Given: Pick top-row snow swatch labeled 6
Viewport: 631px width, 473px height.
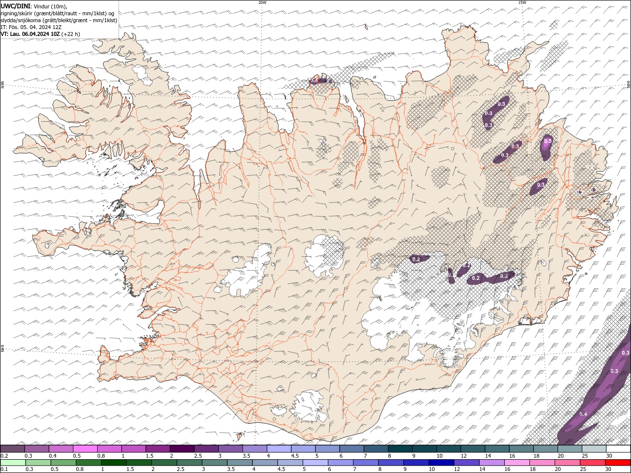Looking at the screenshot, I should click(351, 449).
